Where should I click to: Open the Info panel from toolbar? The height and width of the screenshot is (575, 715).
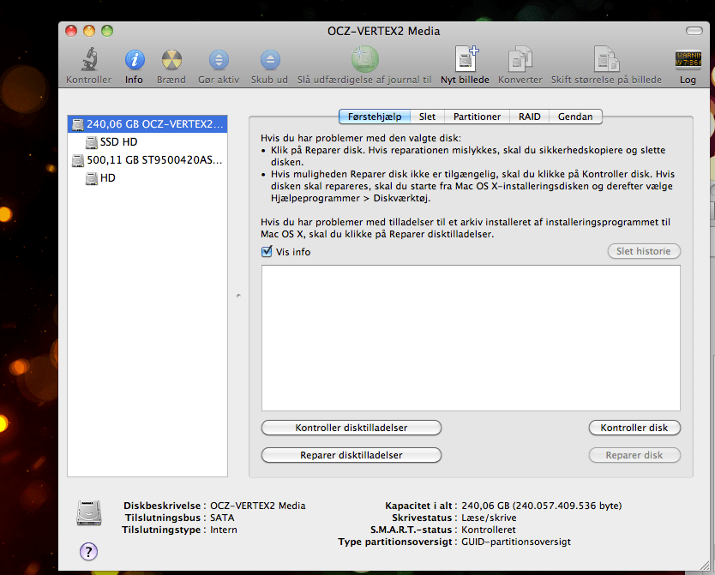[135, 61]
